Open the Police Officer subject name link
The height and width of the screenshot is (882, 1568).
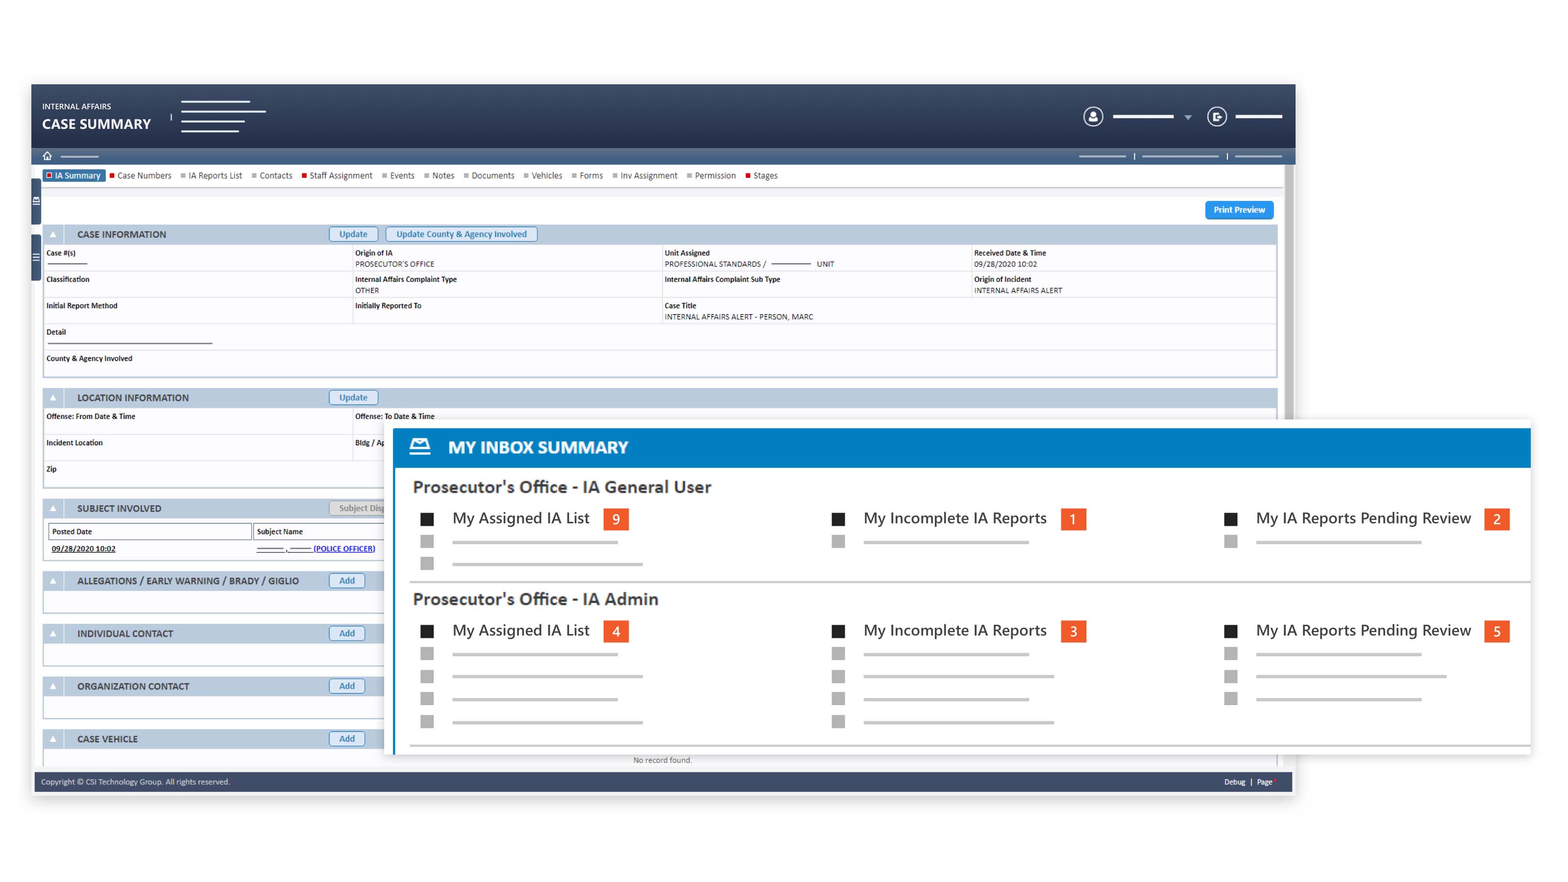click(x=344, y=548)
